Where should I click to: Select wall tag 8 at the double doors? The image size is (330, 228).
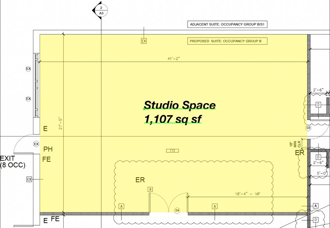[x=150, y=189]
